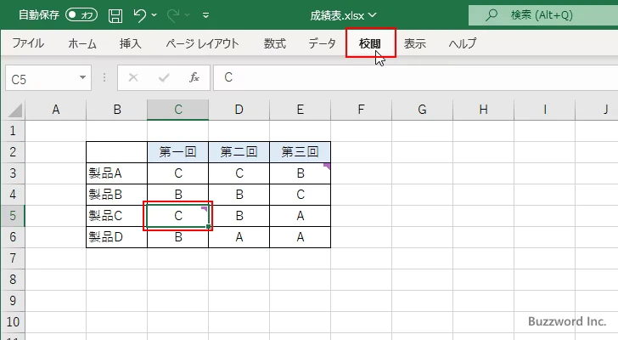Select row 1 header
The image size is (618, 340).
tap(13, 131)
